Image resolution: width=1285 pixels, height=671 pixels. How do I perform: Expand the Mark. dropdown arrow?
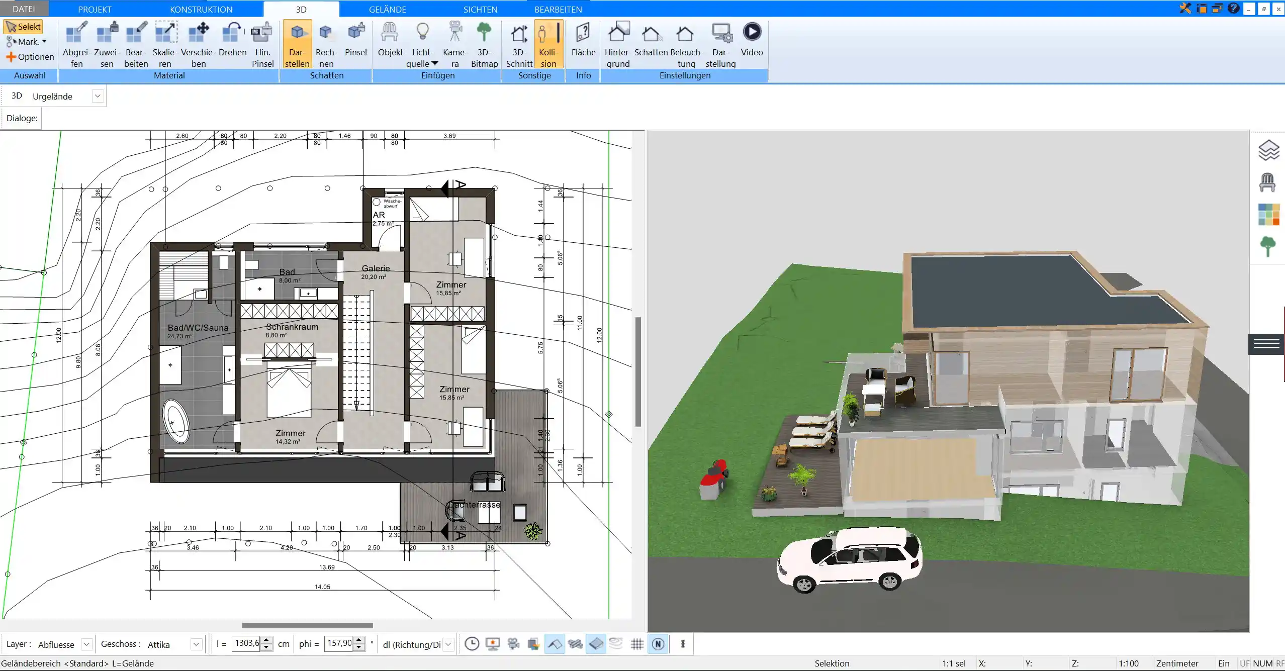tap(44, 42)
